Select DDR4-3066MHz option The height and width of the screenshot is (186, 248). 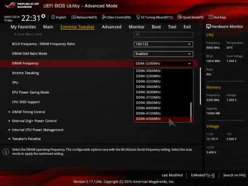(162, 71)
